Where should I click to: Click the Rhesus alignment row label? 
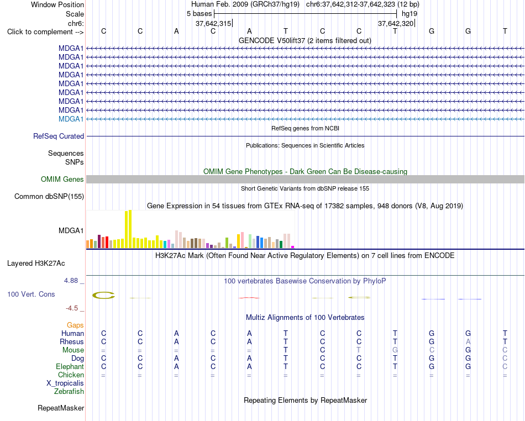click(72, 341)
